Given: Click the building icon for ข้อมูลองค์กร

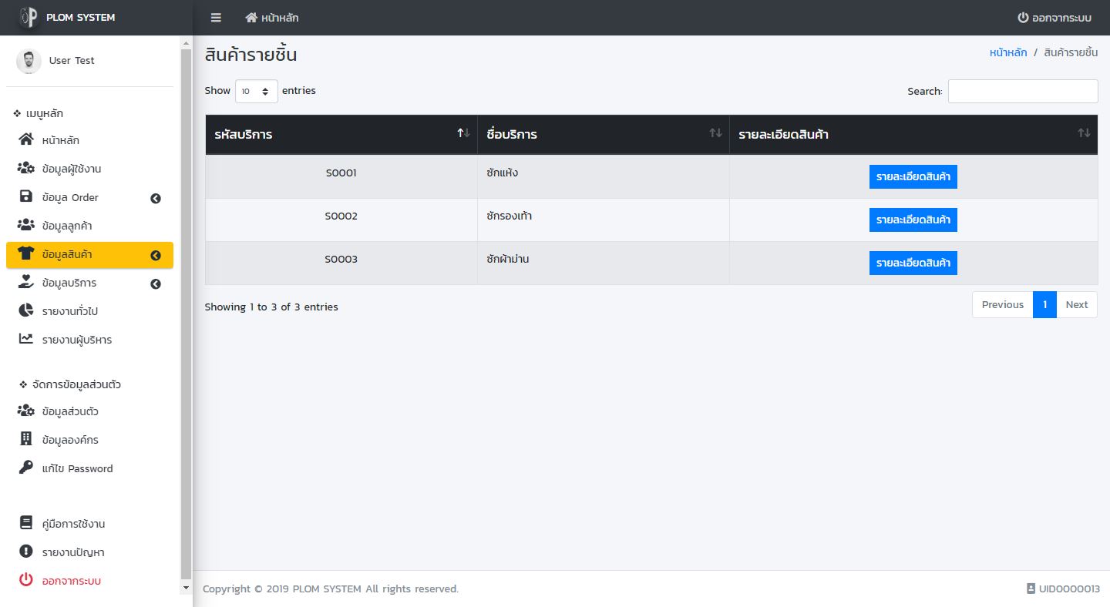Looking at the screenshot, I should tap(26, 439).
